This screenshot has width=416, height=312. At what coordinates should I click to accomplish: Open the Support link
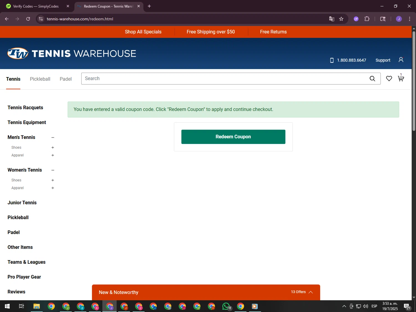[x=383, y=60]
